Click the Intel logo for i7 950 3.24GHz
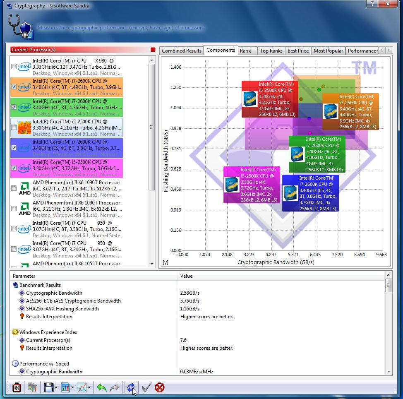Image resolution: width=403 pixels, height=399 pixels. coord(24,249)
